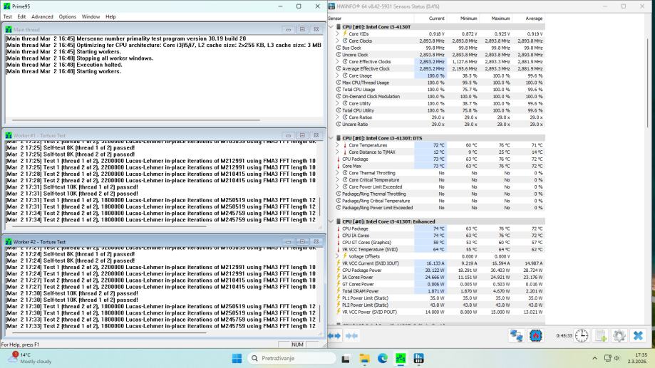The width and height of the screenshot is (655, 368).
Task: Click the expand columns left-right arrows icon
Action: (334, 335)
